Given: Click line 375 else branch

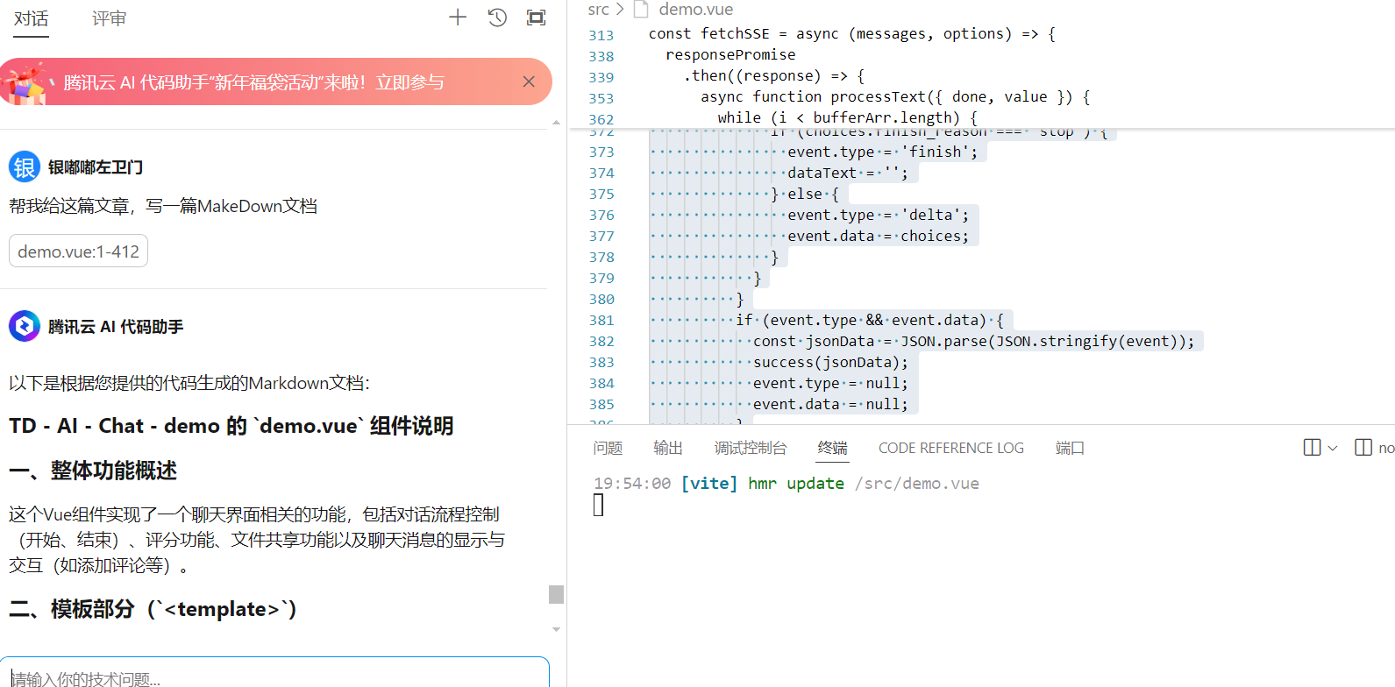Looking at the screenshot, I should click(805, 194).
